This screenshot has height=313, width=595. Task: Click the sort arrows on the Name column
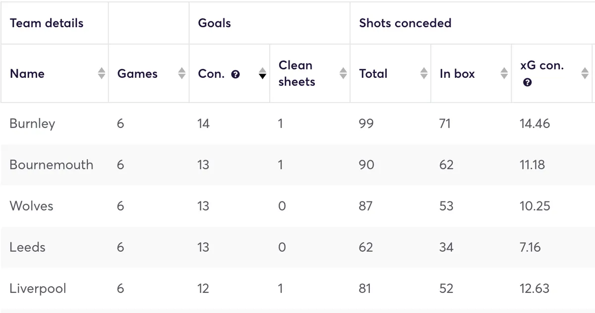101,73
